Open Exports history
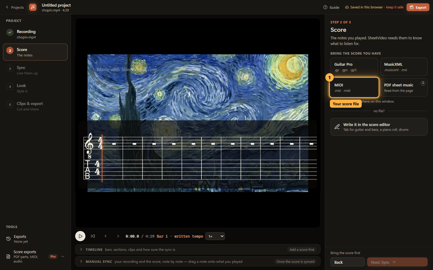Screen dimensions: 433x270 click(35, 239)
